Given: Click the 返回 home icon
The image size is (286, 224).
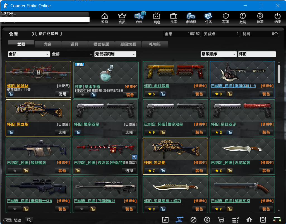Looking at the screenshot, I should 105,18.
